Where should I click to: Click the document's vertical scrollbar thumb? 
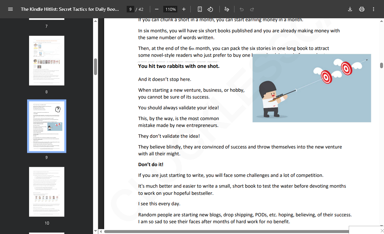[381, 65]
